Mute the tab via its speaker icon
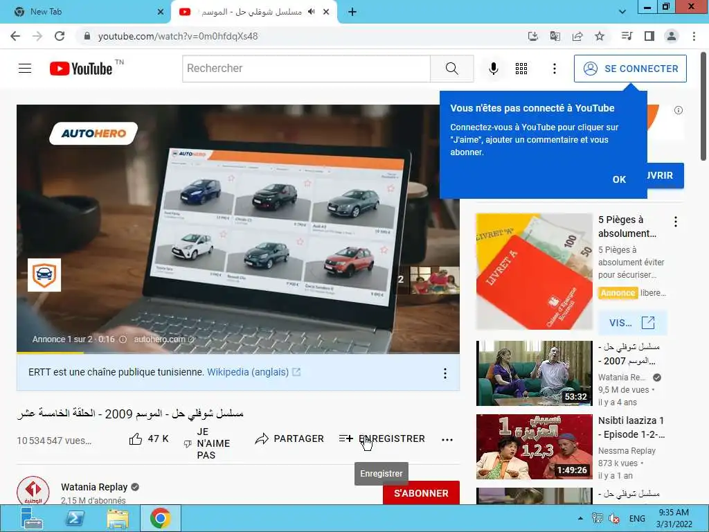709x532 pixels. coord(311,12)
